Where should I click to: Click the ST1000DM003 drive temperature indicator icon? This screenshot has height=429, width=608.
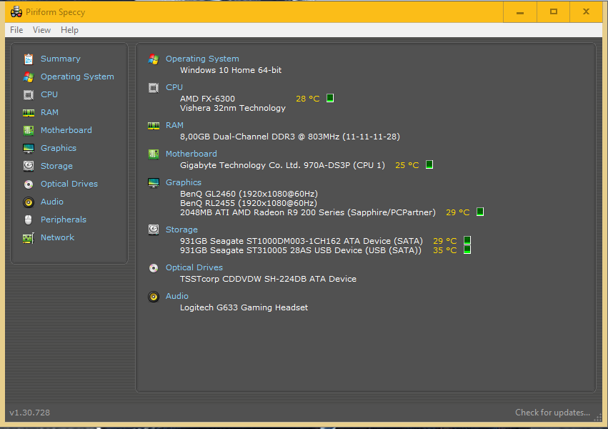click(x=467, y=240)
